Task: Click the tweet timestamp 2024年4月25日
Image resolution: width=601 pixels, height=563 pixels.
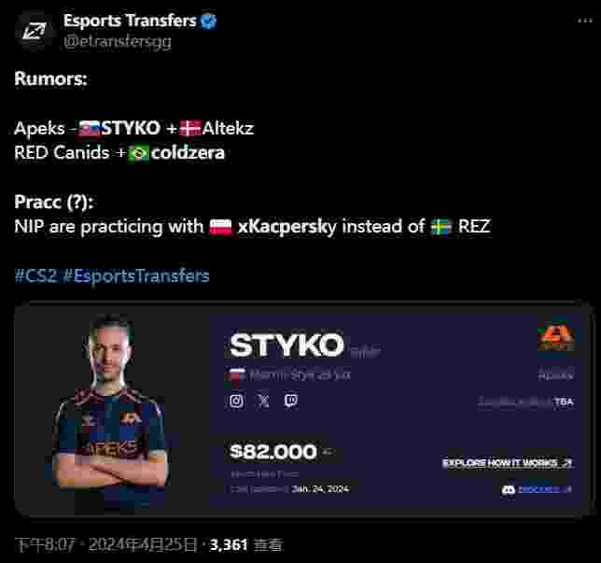Action: click(x=142, y=545)
